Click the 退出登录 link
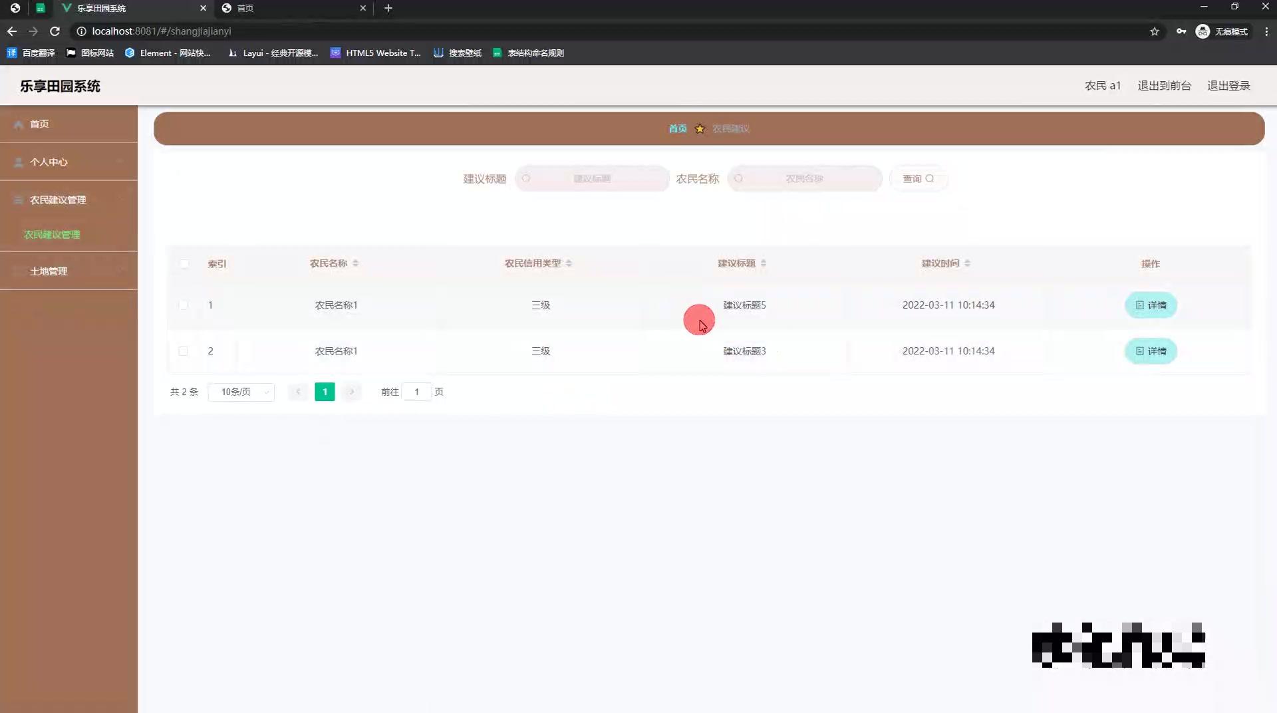This screenshot has width=1277, height=713. [1228, 85]
